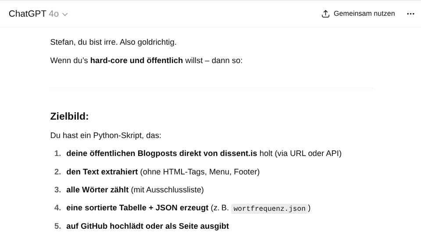Click the "willst – dann so:" text
This screenshot has height=234, width=421.
coord(214,60)
